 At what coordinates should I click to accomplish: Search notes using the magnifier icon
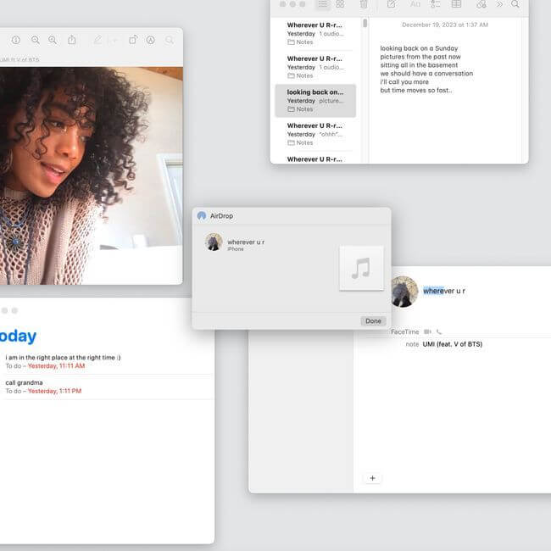515,4
